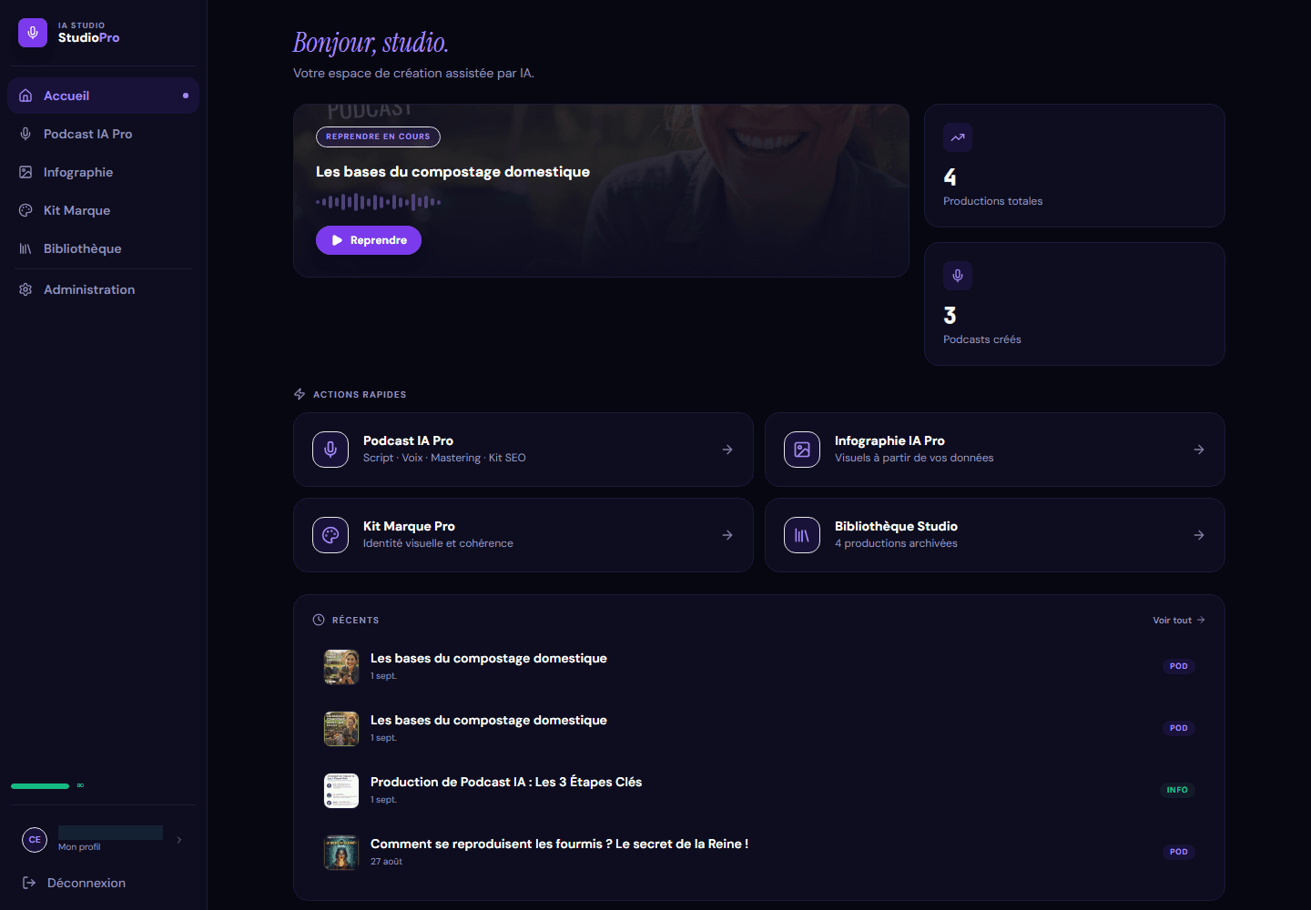This screenshot has height=910, width=1311.
Task: Click the clock icon beside Récents
Action: tap(319, 620)
